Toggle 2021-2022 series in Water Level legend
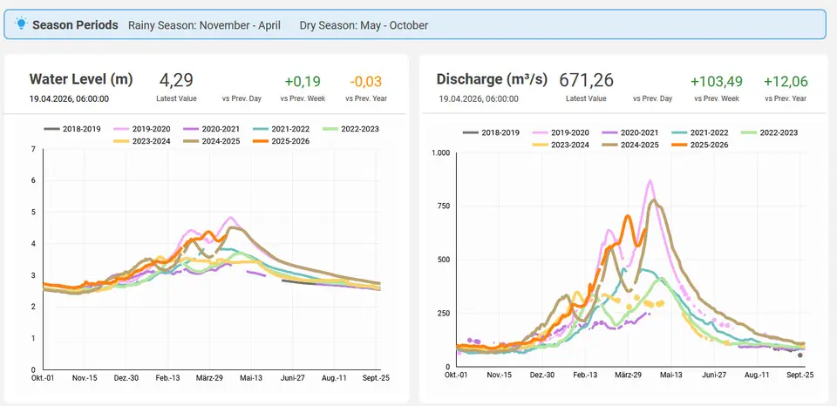Image resolution: width=837 pixels, height=406 pixels. (x=282, y=129)
